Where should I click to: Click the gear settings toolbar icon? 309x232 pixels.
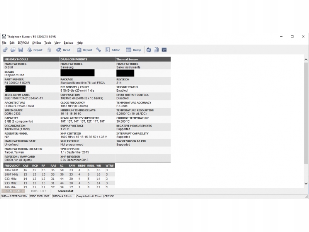point(5,50)
